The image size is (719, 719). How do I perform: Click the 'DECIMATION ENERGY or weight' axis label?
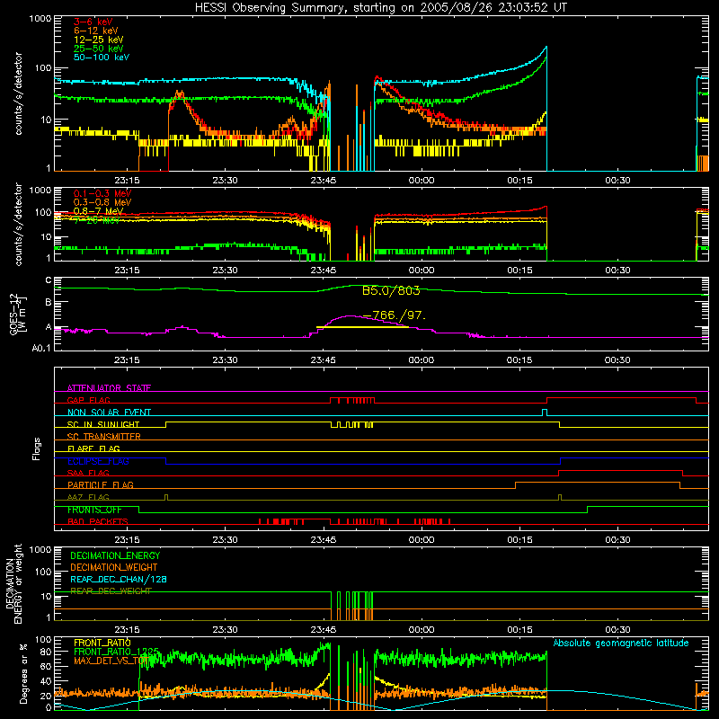13,583
